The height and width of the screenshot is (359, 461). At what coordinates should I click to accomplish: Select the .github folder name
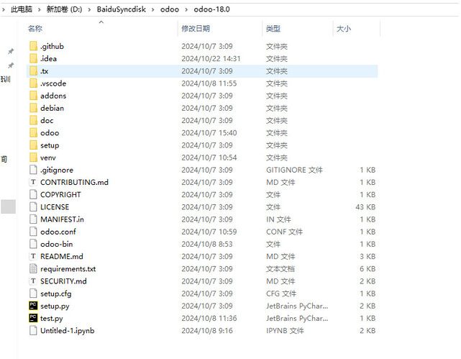click(x=52, y=46)
